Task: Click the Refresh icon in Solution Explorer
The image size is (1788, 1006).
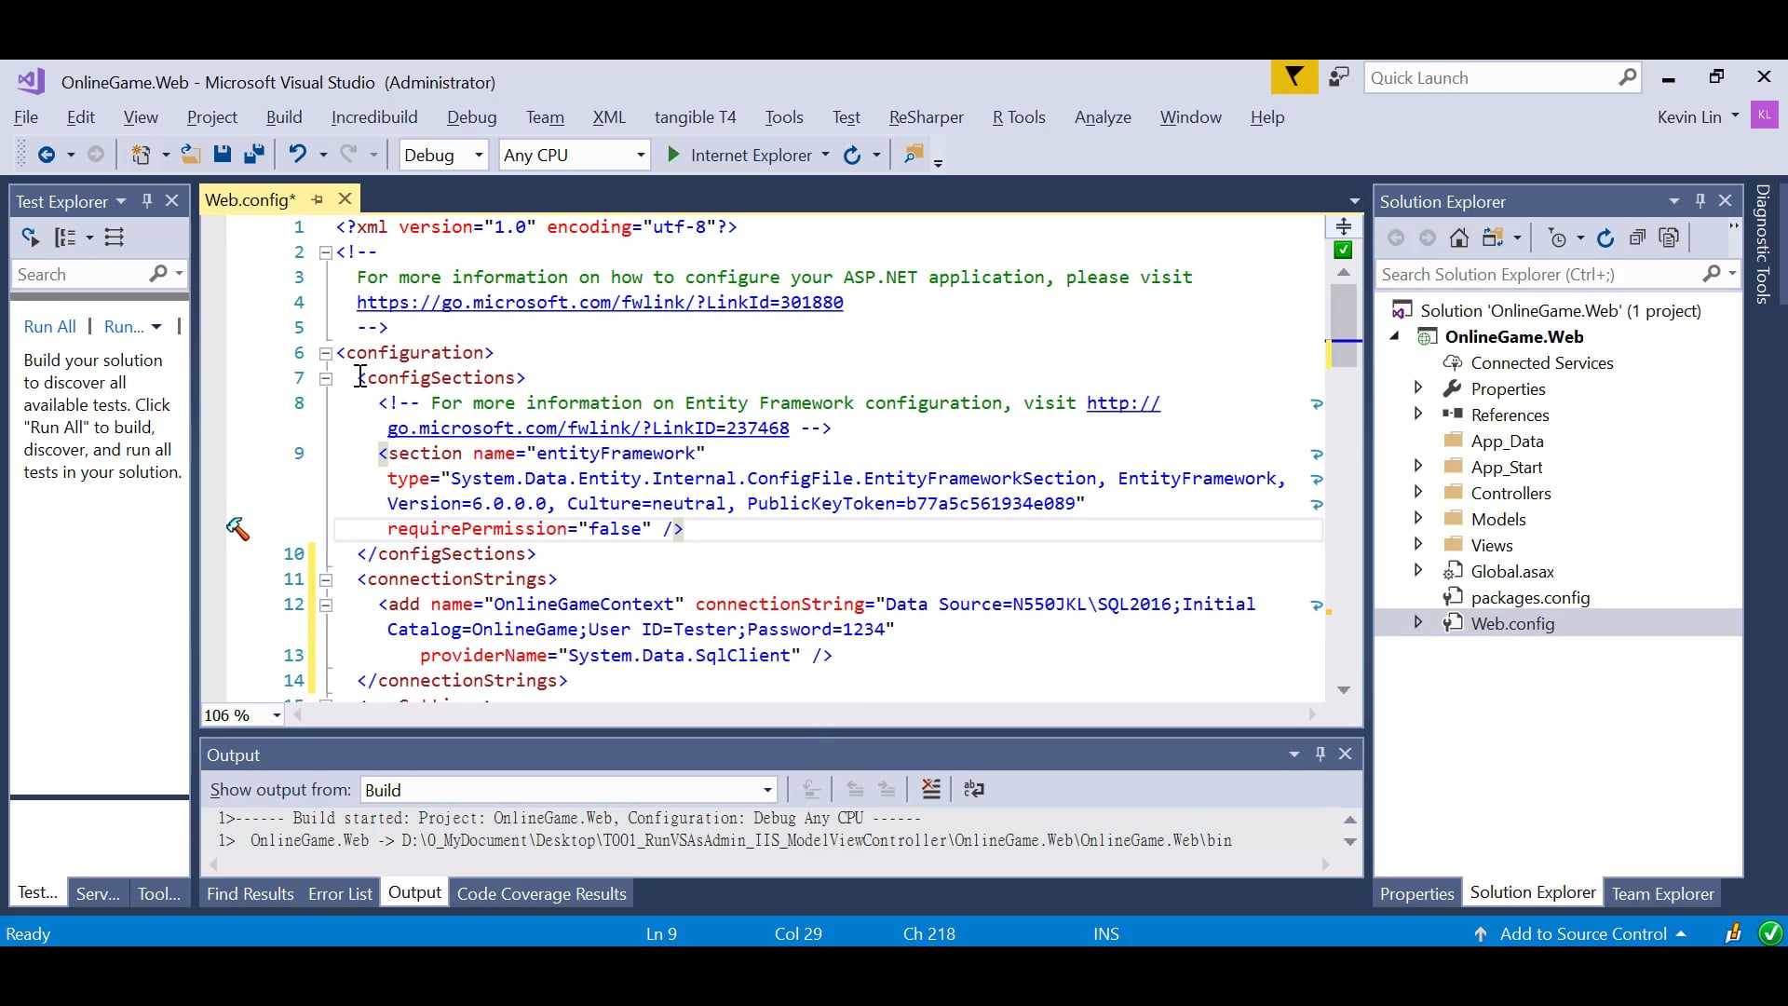Action: 1605,238
